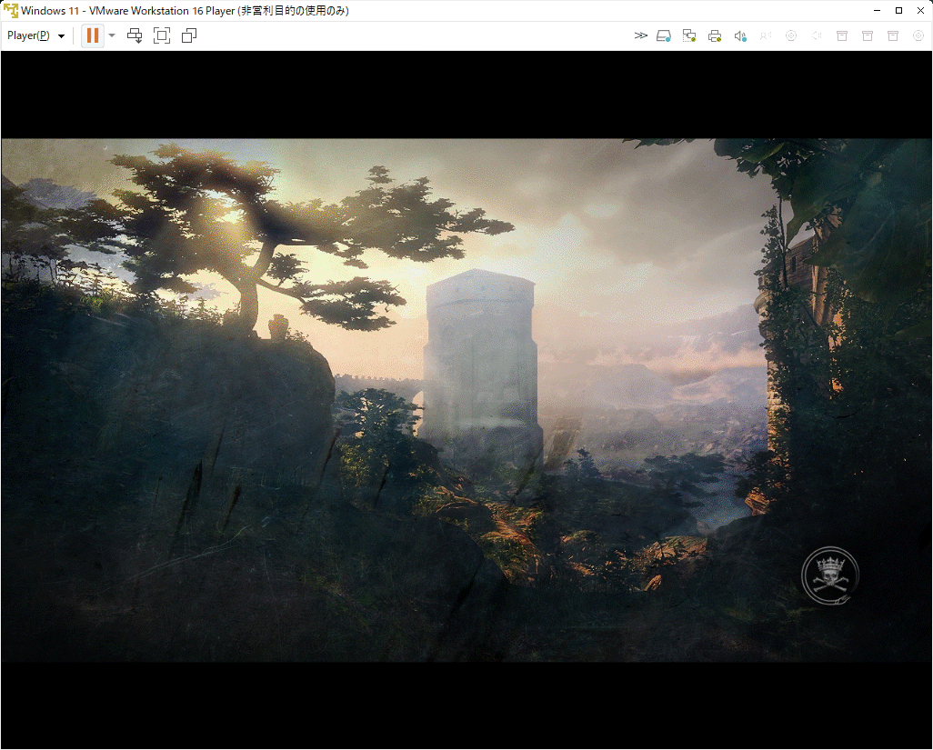
Task: Switch to Unity mode icon
Action: [189, 35]
